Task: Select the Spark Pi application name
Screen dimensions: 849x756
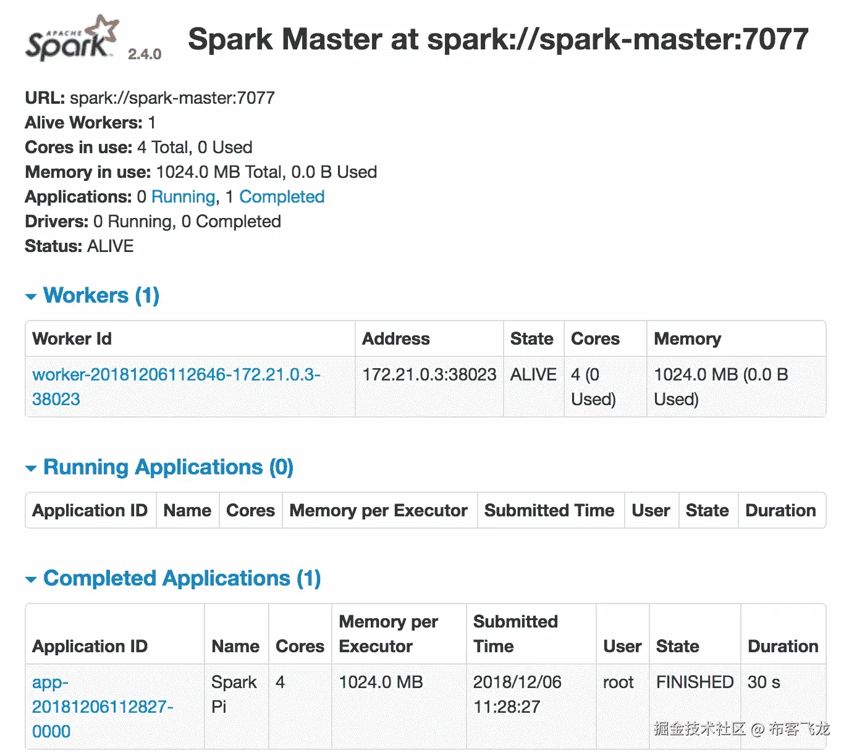Action: pyautogui.click(x=234, y=694)
